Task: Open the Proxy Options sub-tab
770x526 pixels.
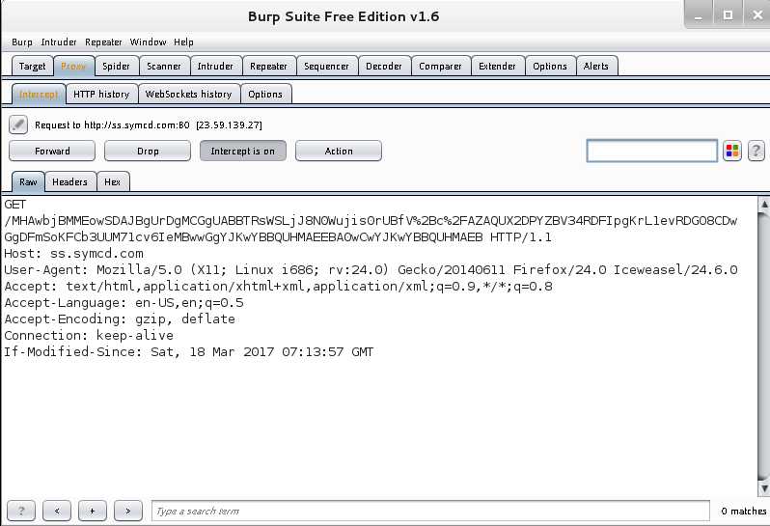Action: pos(265,95)
